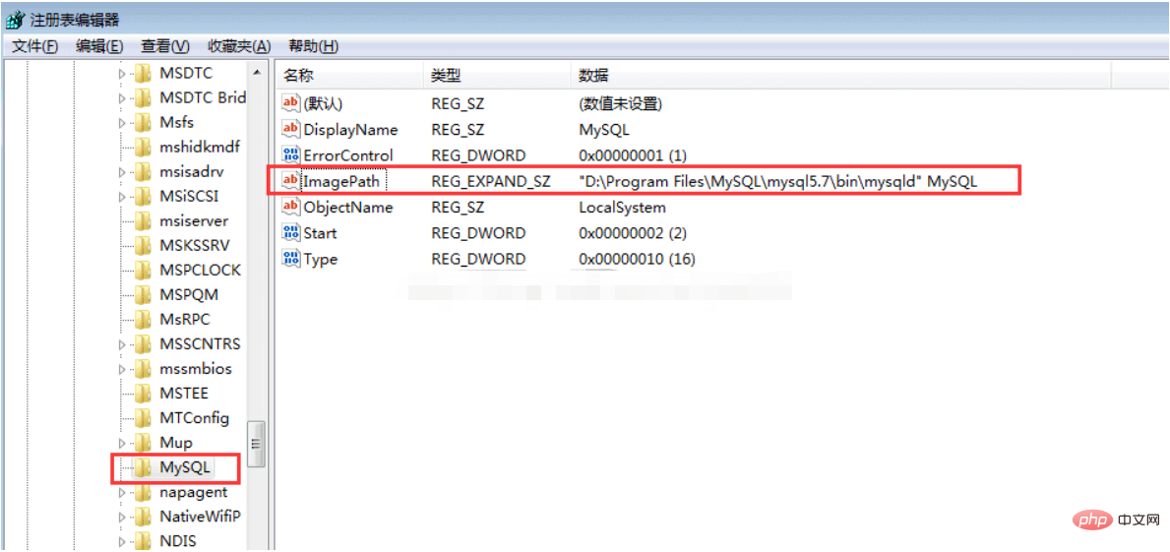Expand the NativeWifiP tree node
Screen dimensions: 1170x552
pyautogui.click(x=122, y=517)
